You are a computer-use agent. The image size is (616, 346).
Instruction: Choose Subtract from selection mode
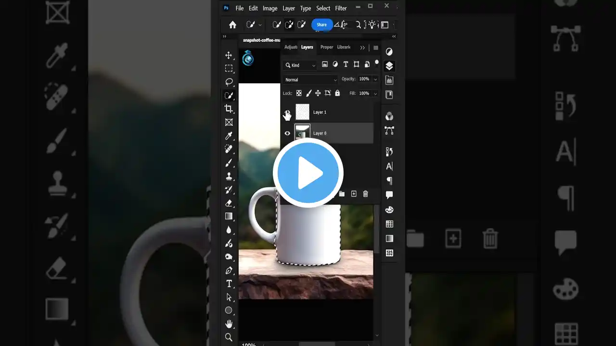click(x=302, y=25)
